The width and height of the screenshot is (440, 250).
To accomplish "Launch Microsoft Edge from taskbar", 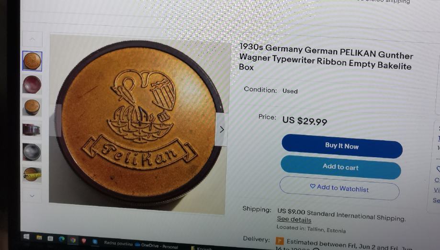I will [61, 239].
